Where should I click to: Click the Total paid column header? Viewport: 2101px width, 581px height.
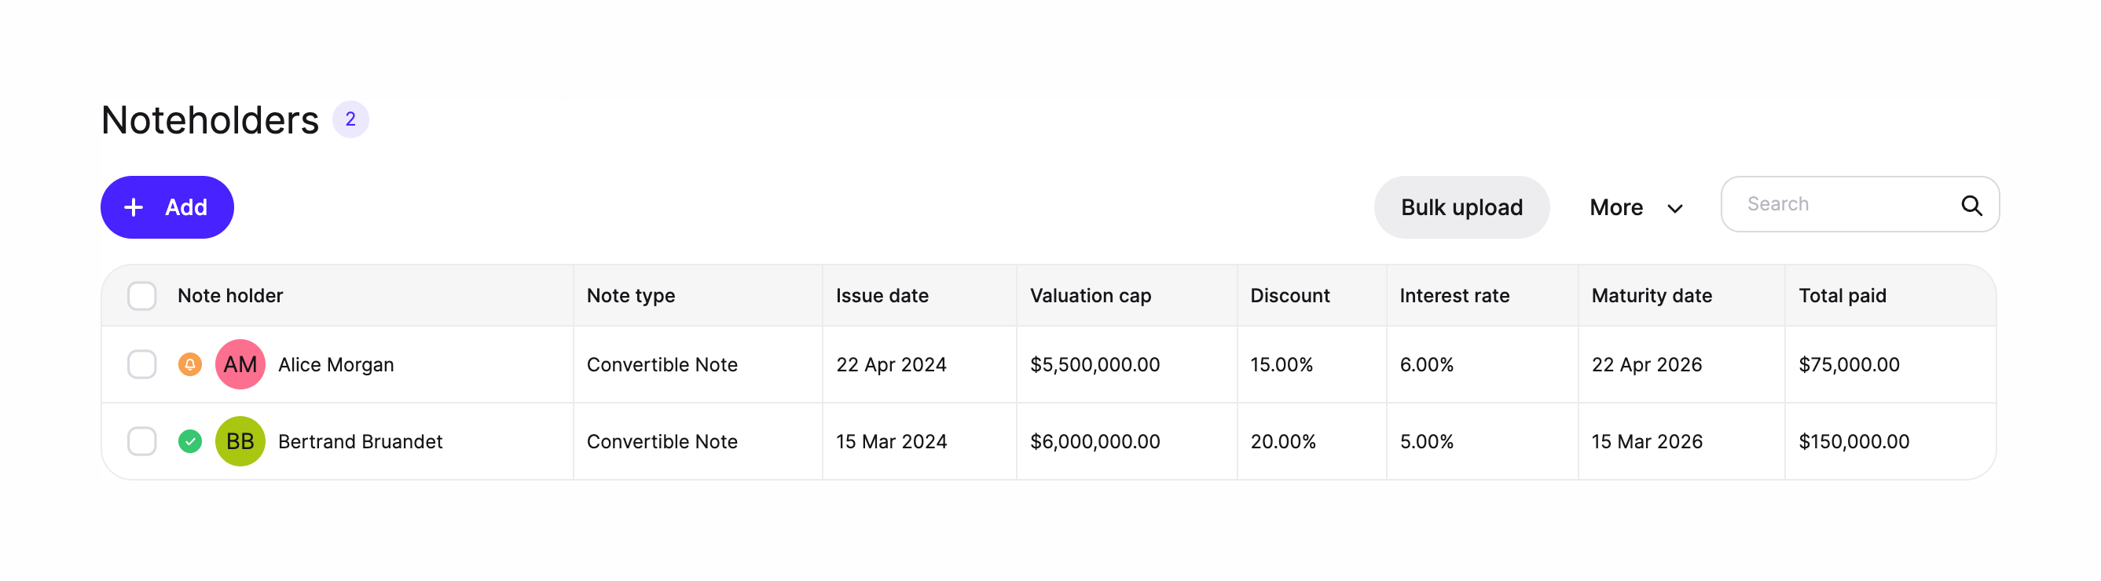[1842, 296]
